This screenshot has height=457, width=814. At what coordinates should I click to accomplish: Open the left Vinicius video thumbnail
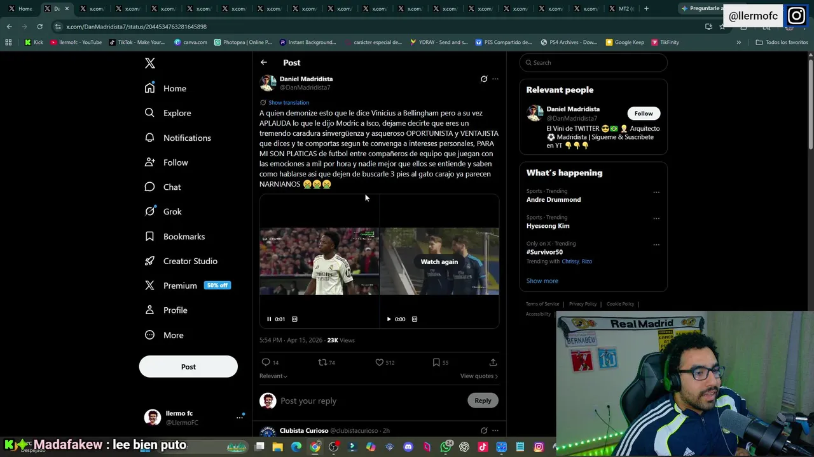pos(319,261)
